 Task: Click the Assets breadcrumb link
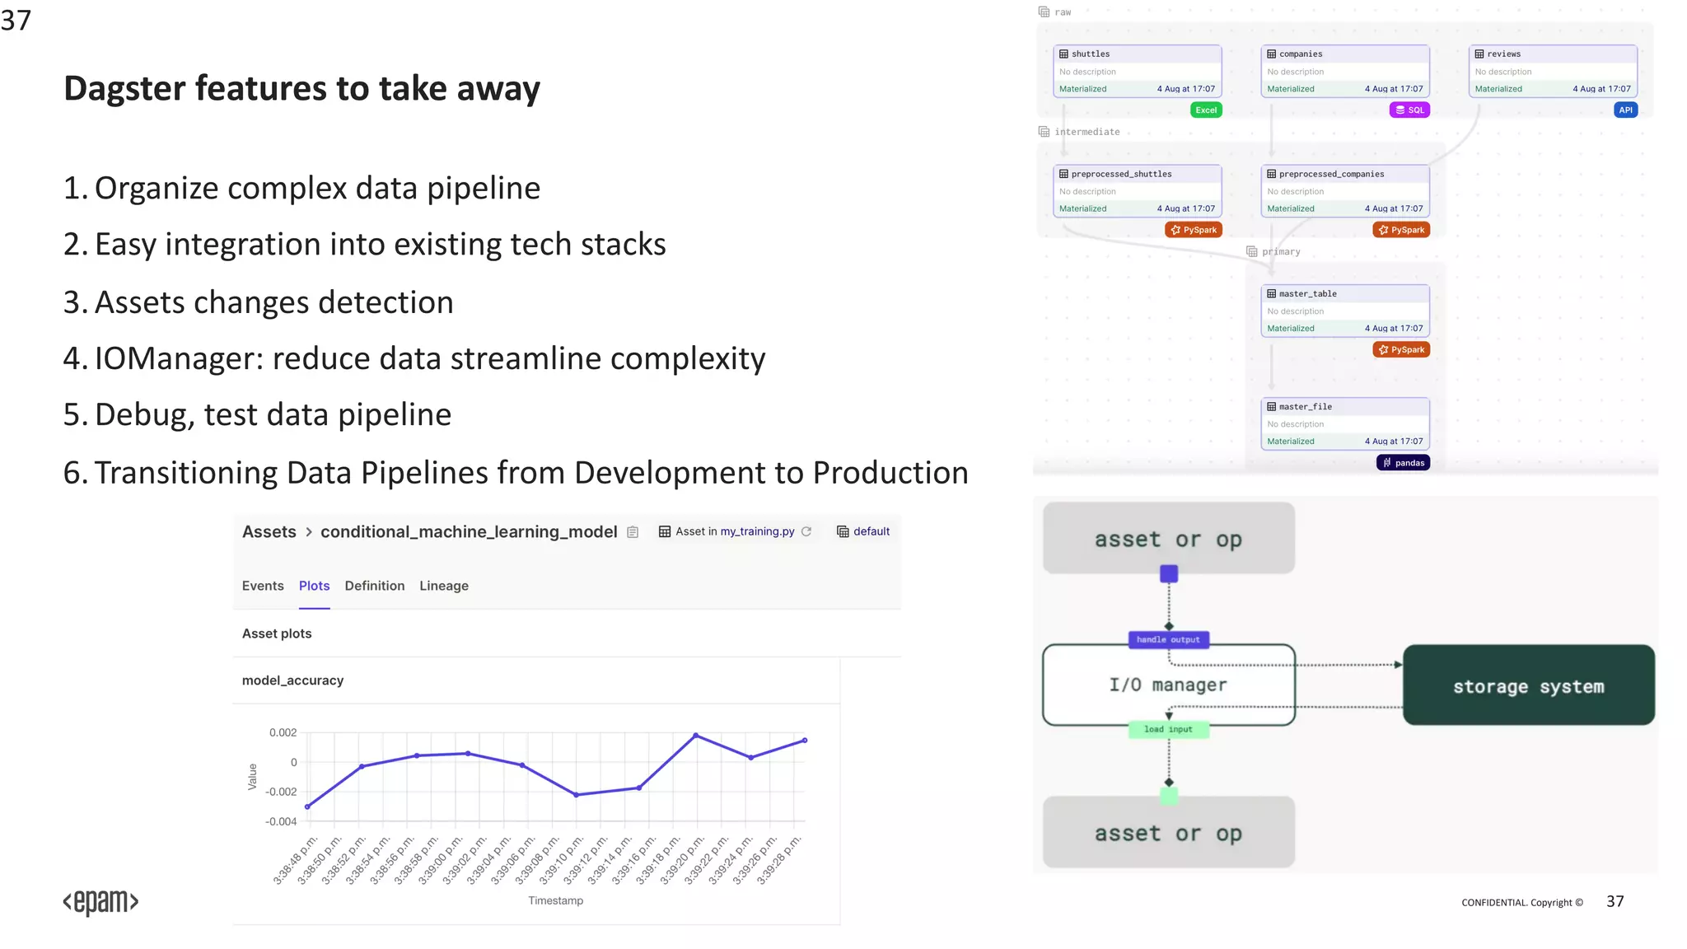[x=269, y=532]
